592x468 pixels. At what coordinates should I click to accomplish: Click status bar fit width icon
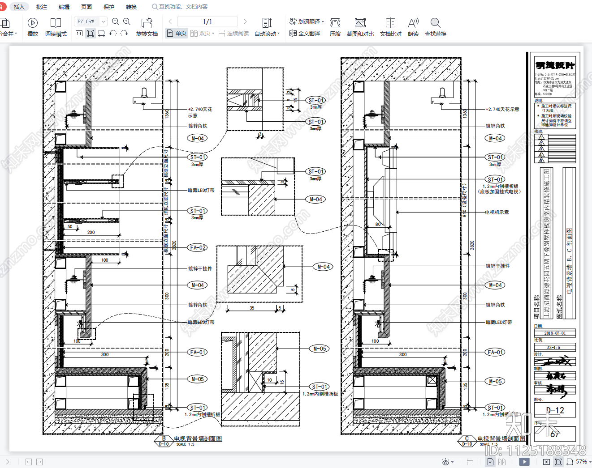pos(570,462)
